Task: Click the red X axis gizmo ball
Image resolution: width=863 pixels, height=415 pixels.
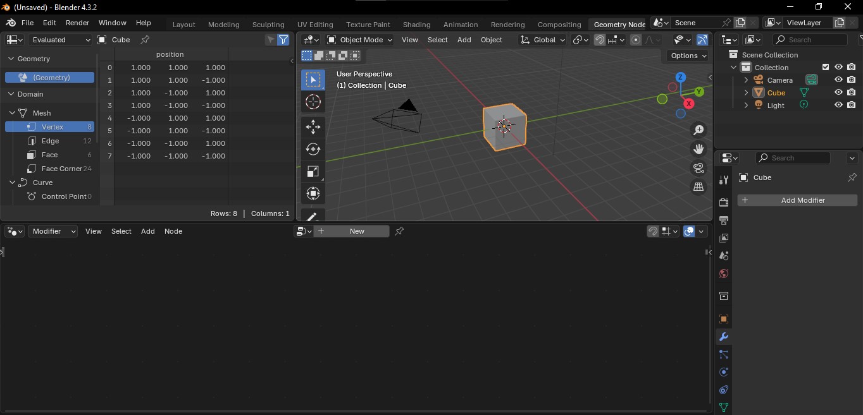Action: 688,104
